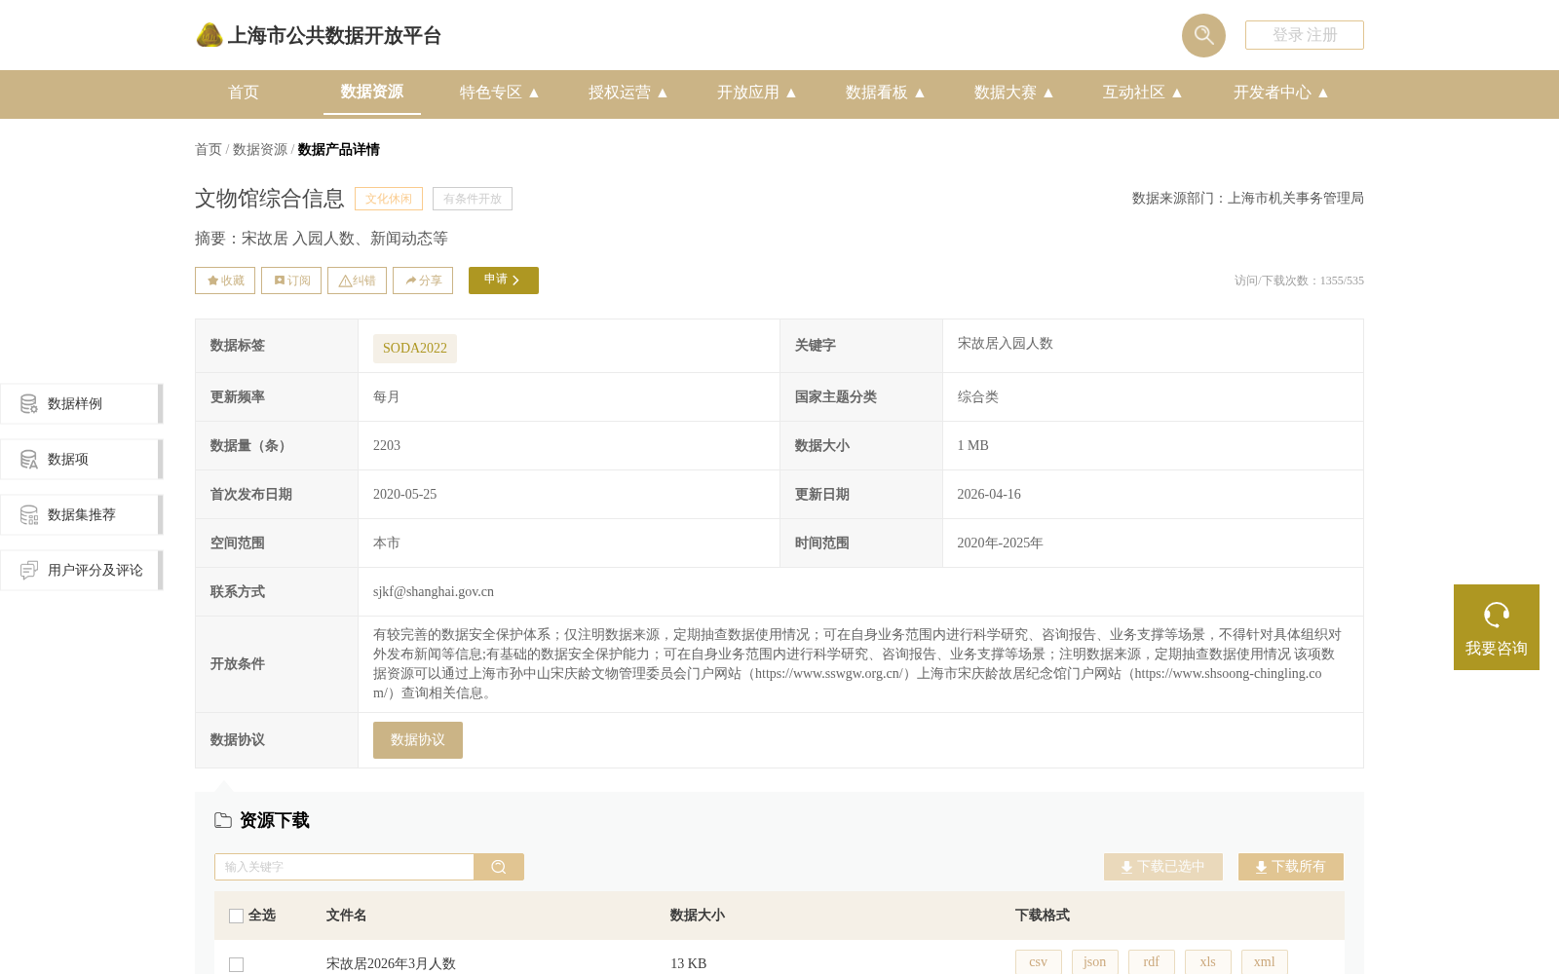Click the 每月 update frequency value
Screen dimensions: 1559x974
387,396
